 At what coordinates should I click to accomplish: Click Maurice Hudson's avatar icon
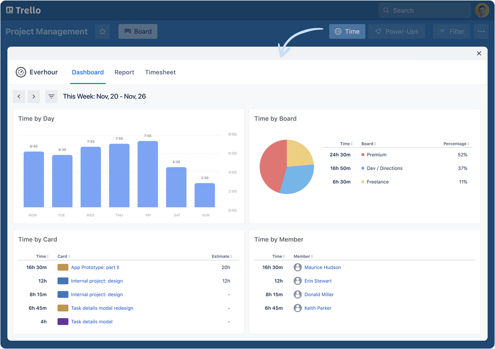coord(298,267)
